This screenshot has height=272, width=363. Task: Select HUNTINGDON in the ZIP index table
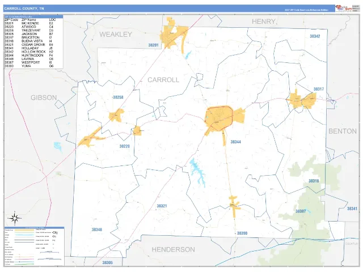click(32, 56)
